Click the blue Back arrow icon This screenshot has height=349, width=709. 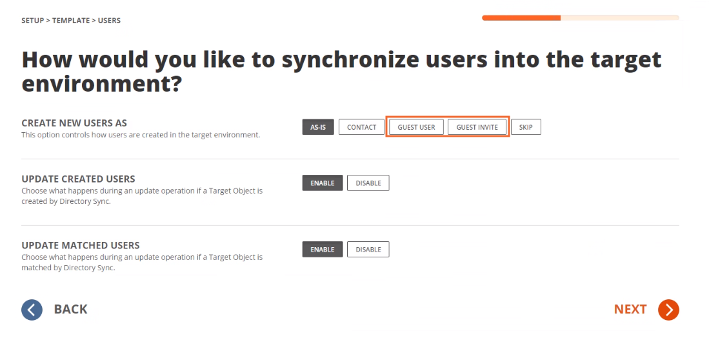click(x=32, y=310)
